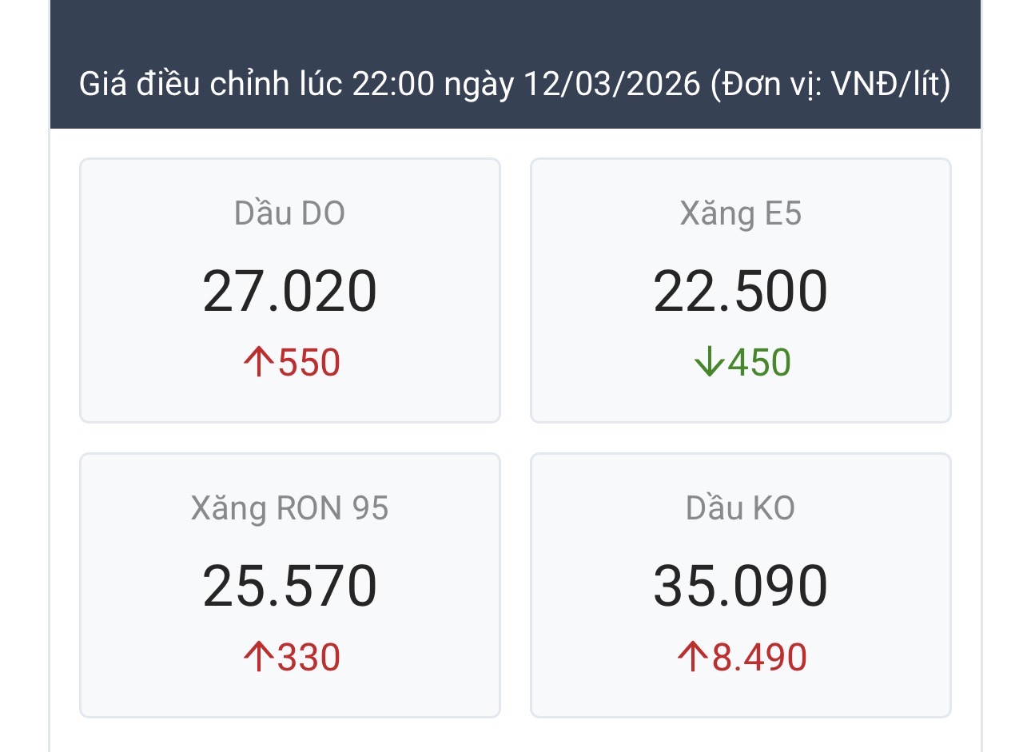Select the Dầu KO card label

click(x=740, y=508)
